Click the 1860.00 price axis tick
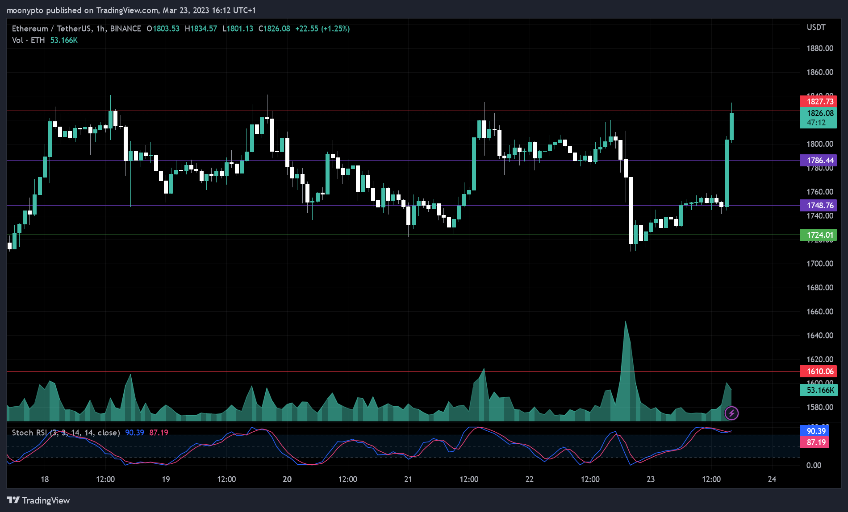This screenshot has width=848, height=512. (x=820, y=72)
